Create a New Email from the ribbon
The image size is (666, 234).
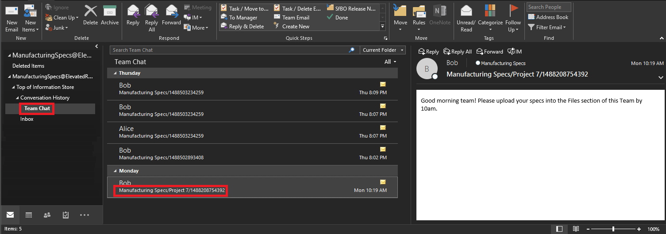click(12, 18)
